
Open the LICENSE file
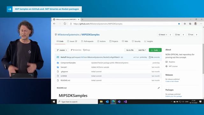[64, 76]
